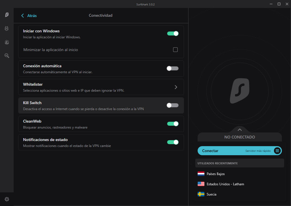Open server list menu icon on Conectar bar
The width and height of the screenshot is (291, 206).
[x=277, y=151]
